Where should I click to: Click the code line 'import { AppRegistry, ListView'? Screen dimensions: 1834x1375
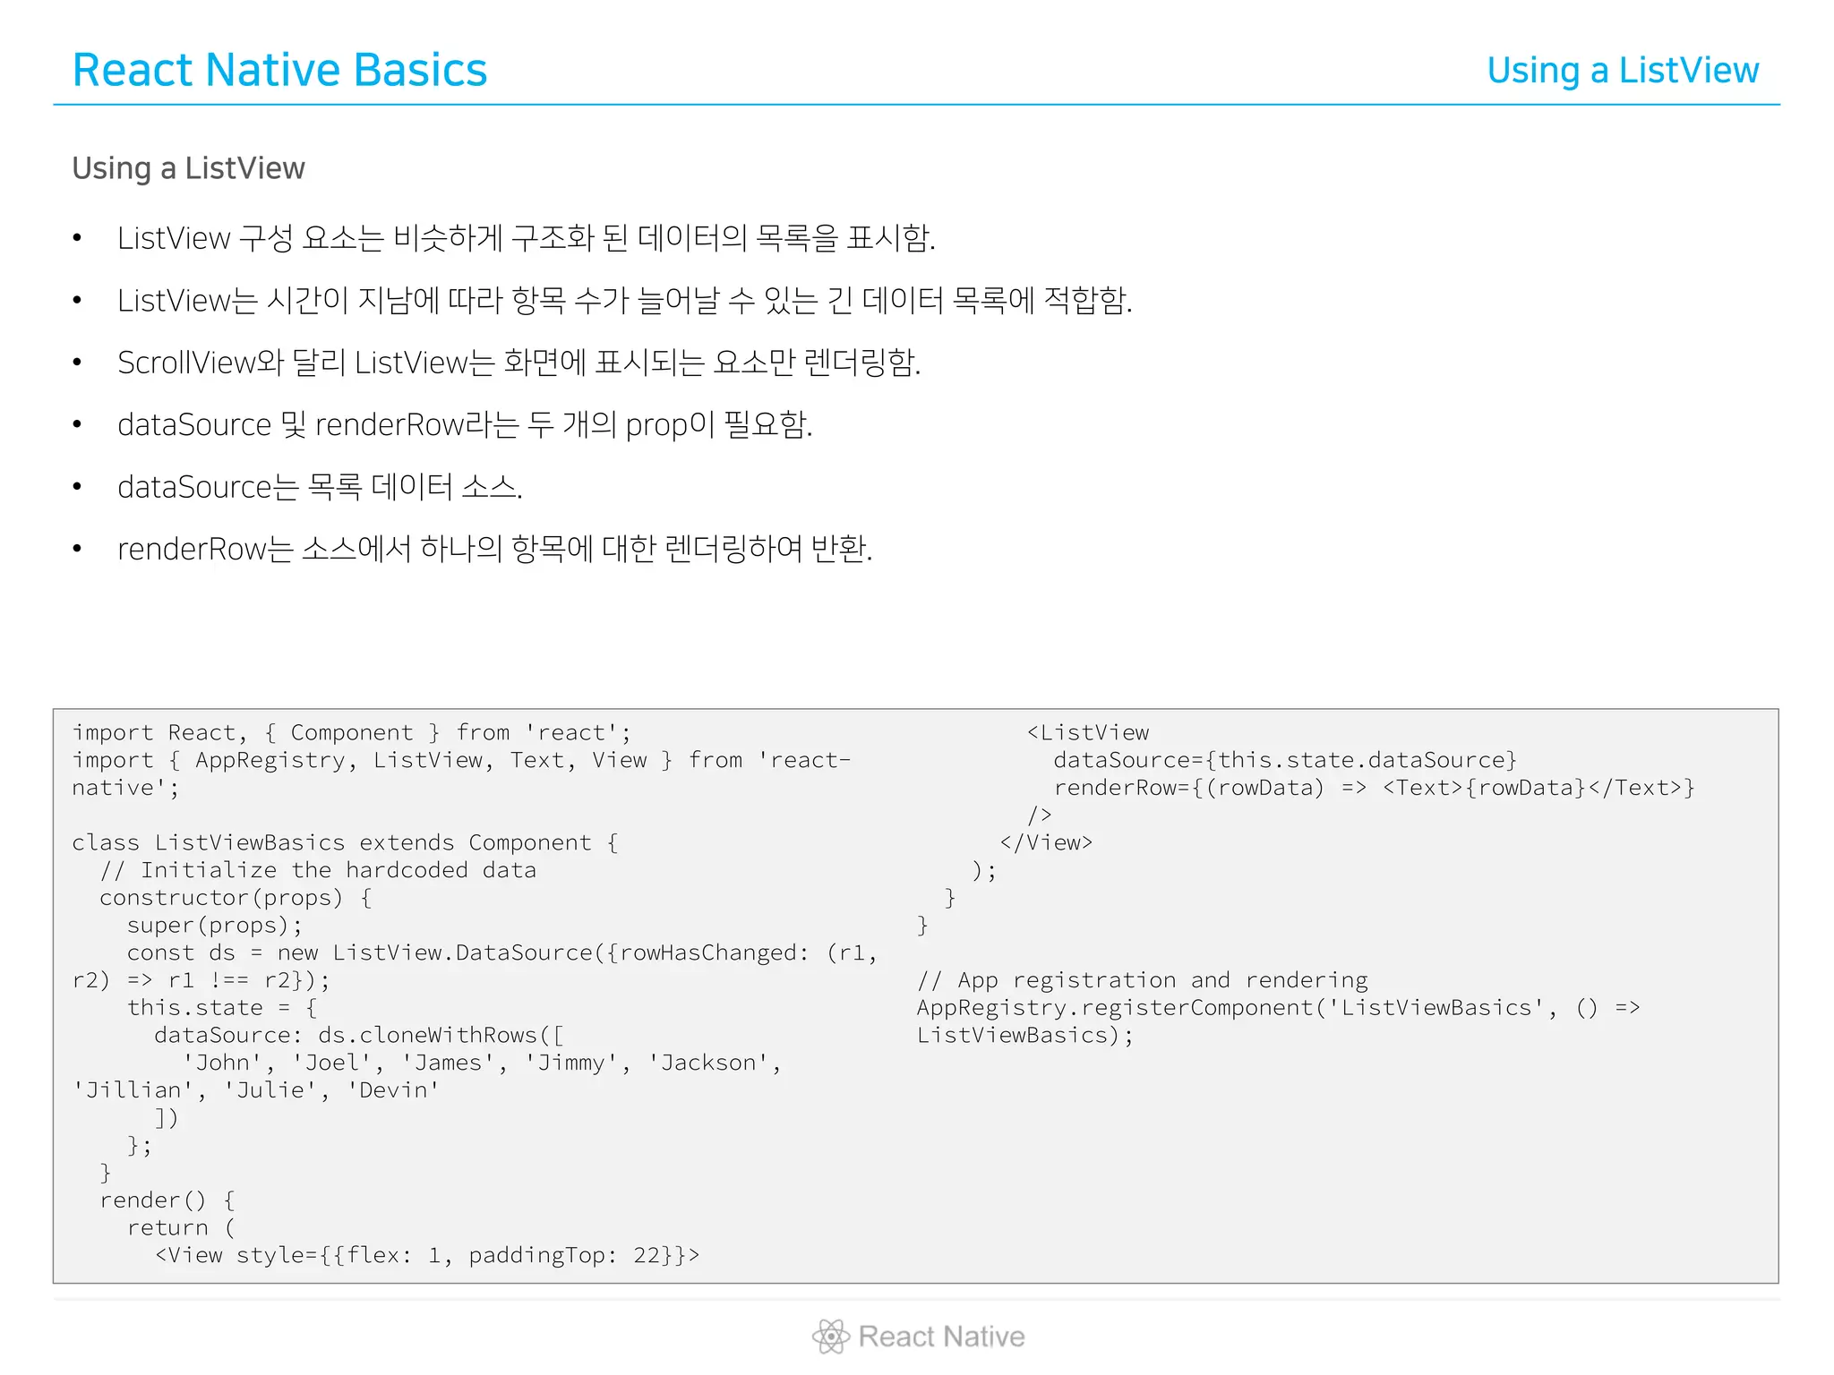click(462, 760)
